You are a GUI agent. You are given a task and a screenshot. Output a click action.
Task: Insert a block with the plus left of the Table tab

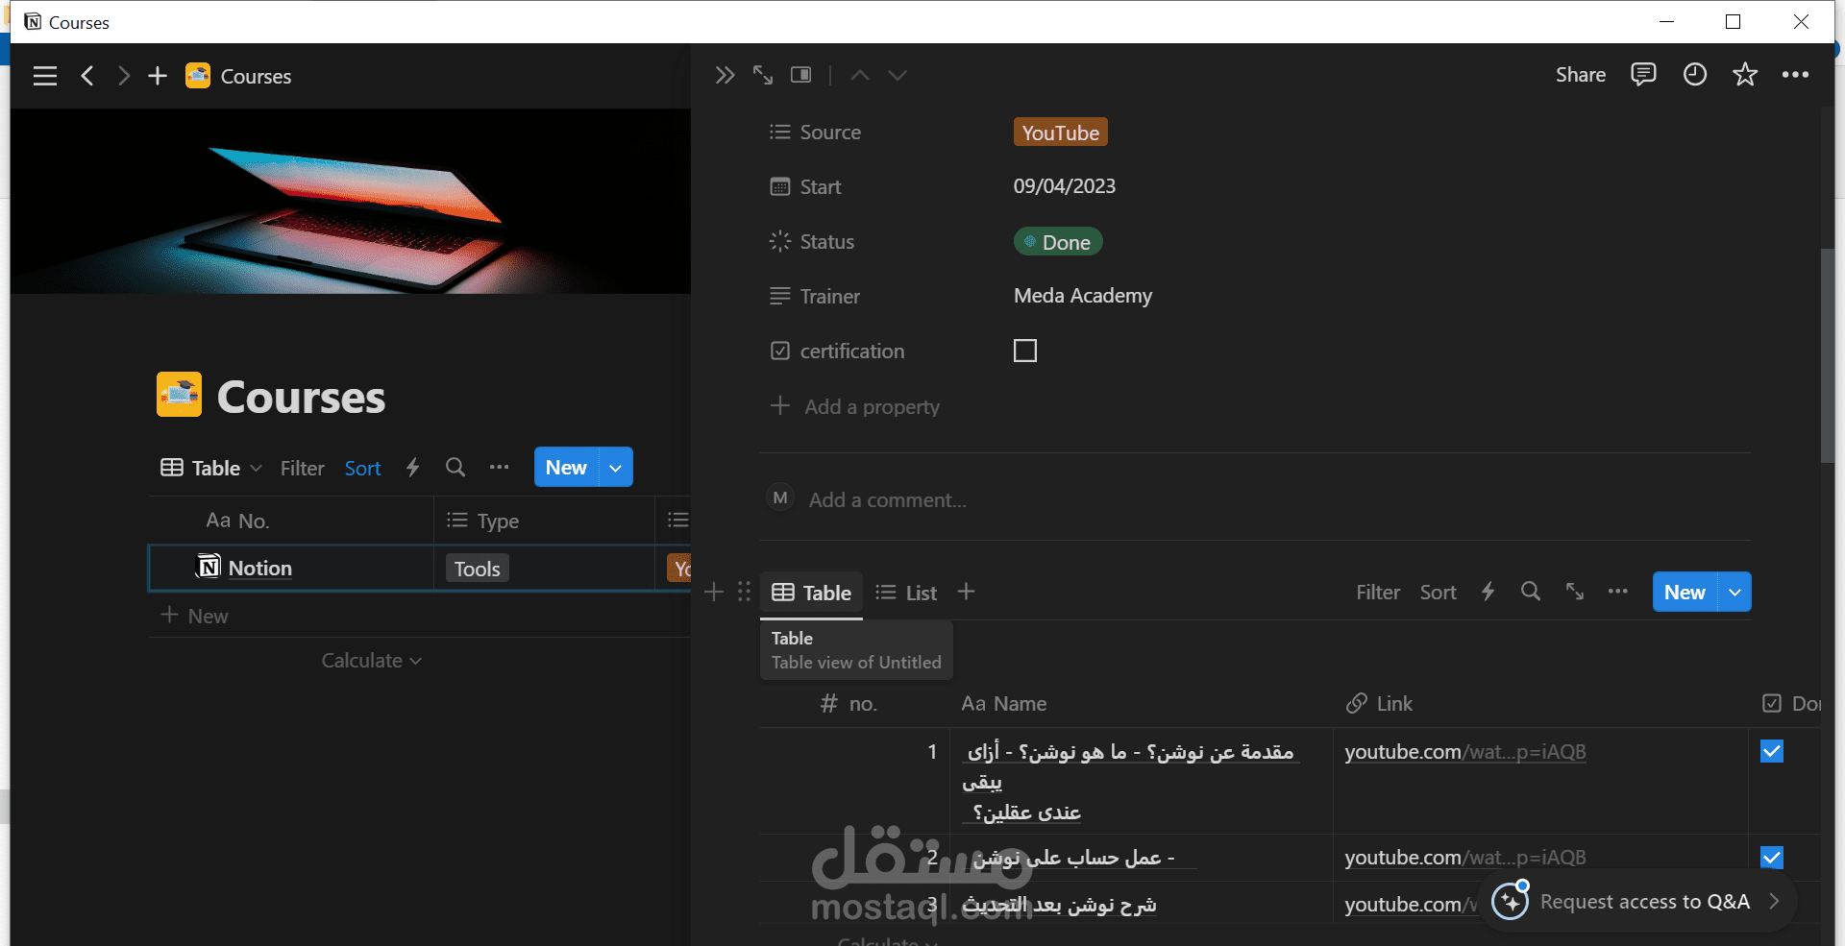click(714, 592)
